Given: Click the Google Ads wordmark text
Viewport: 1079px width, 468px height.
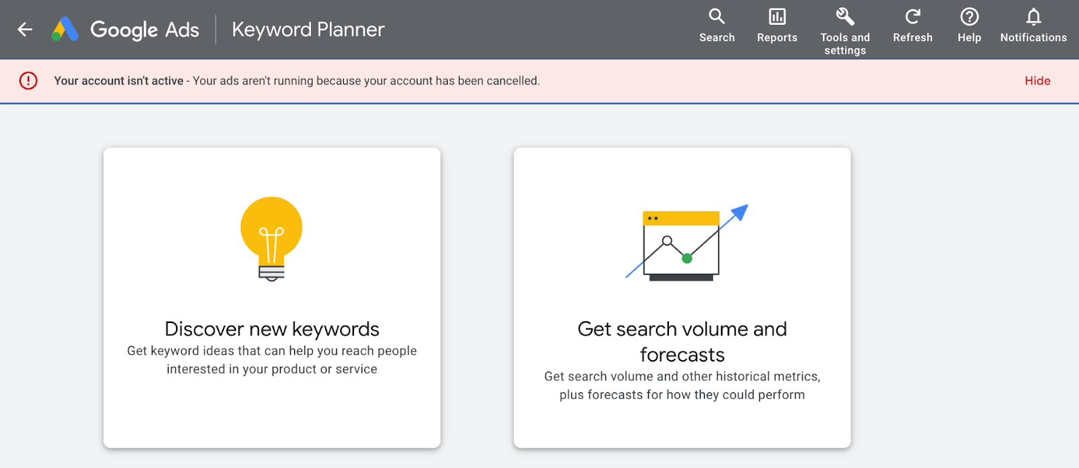Looking at the screenshot, I should (x=144, y=30).
